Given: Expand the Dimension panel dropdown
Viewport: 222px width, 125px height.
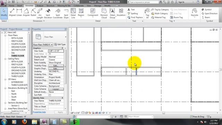Looking at the screenshot, I should [39, 21].
